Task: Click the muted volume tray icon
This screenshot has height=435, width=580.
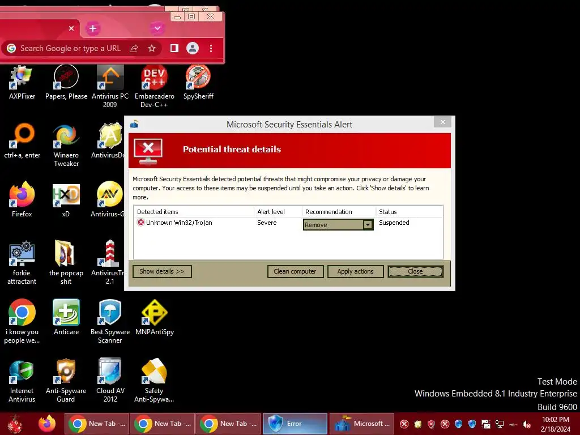Action: [526, 424]
